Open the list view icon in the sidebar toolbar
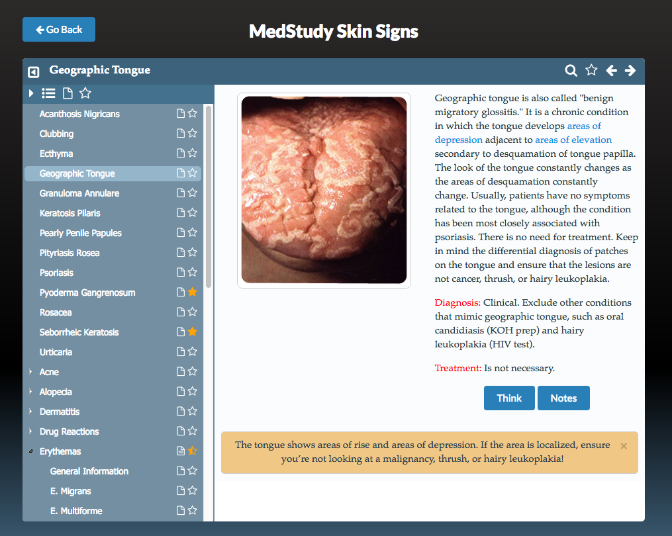This screenshot has height=536, width=672. pyautogui.click(x=48, y=93)
